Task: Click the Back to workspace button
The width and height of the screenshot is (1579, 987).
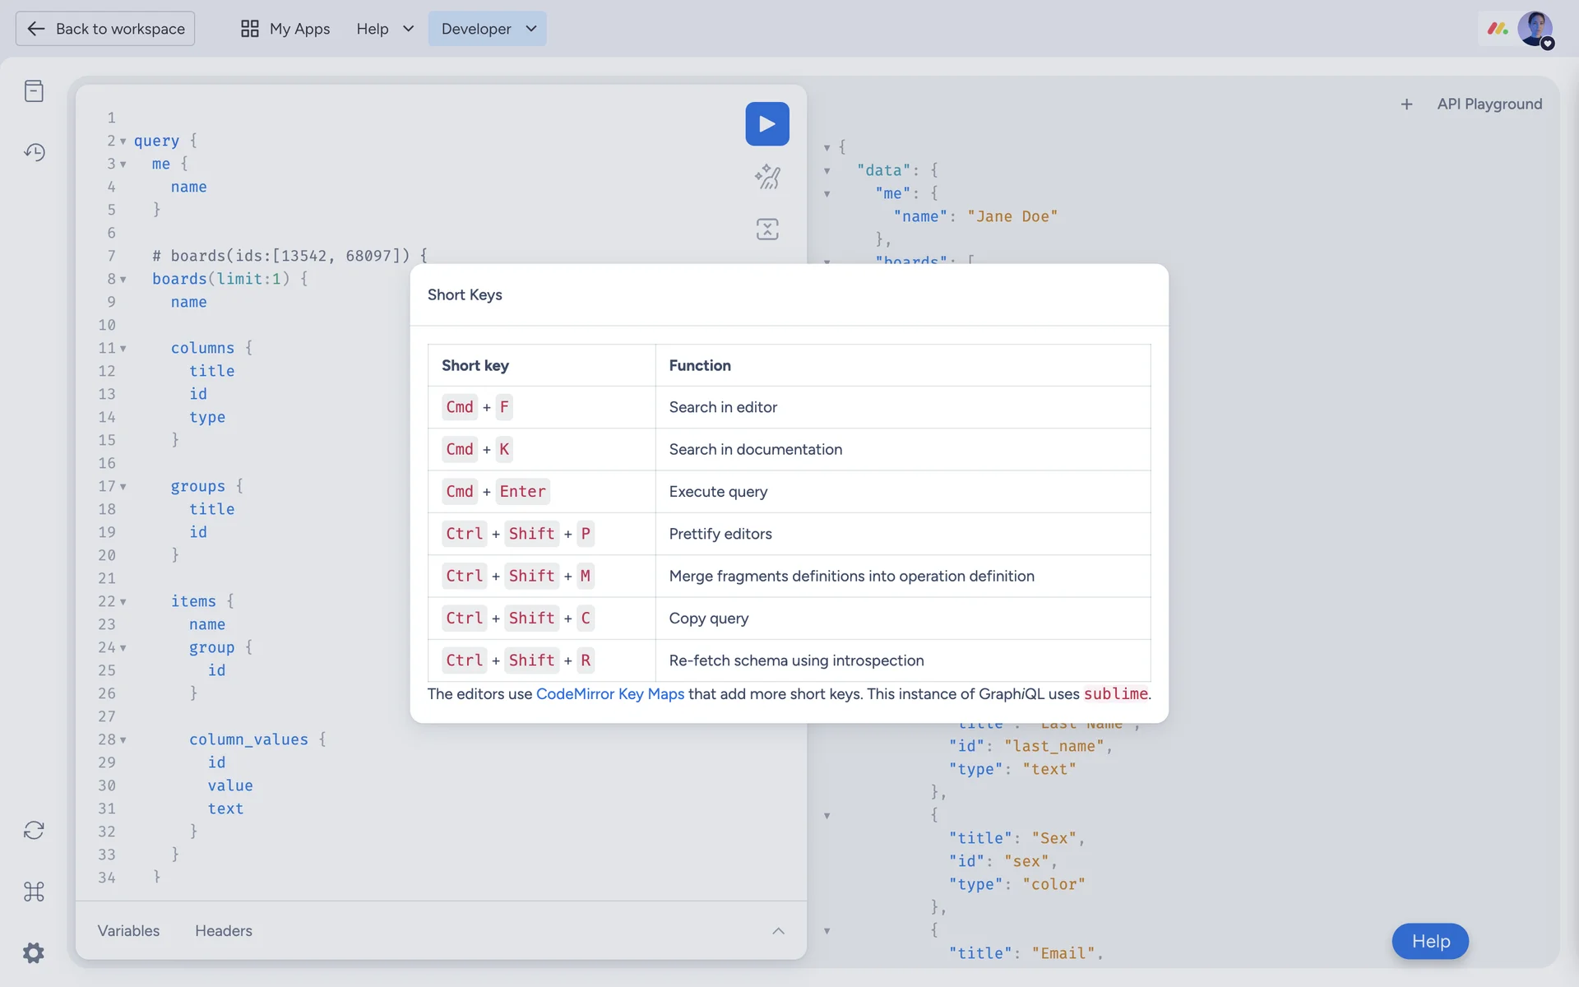Action: [x=105, y=29]
